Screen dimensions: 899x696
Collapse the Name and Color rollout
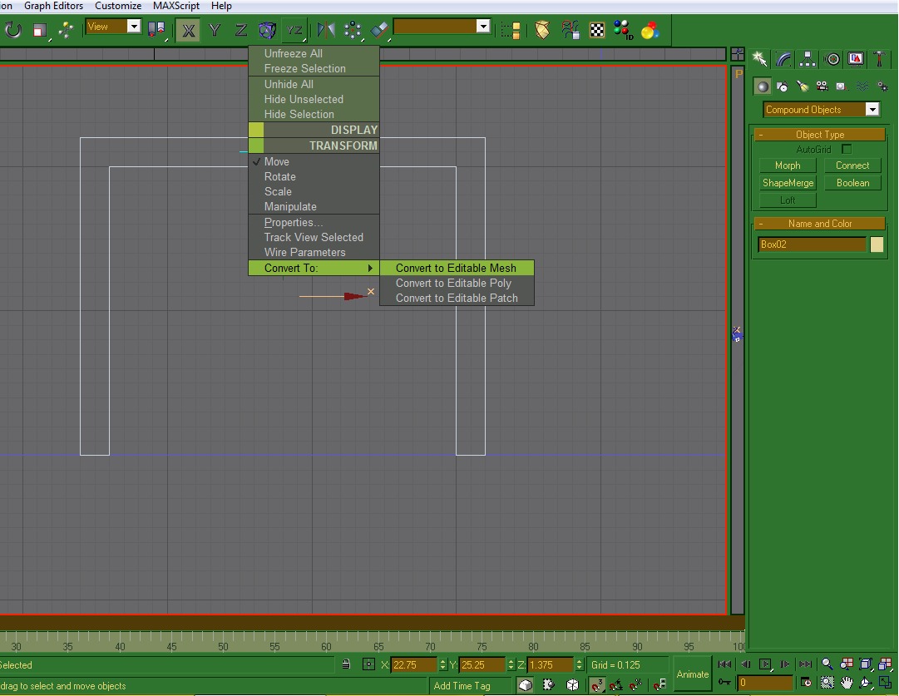(x=820, y=224)
